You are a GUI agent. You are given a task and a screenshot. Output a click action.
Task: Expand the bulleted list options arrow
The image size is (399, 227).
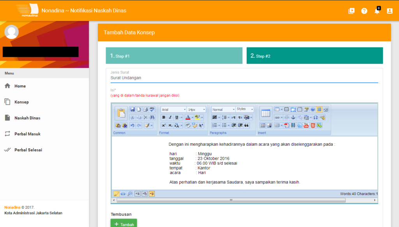(x=228, y=126)
